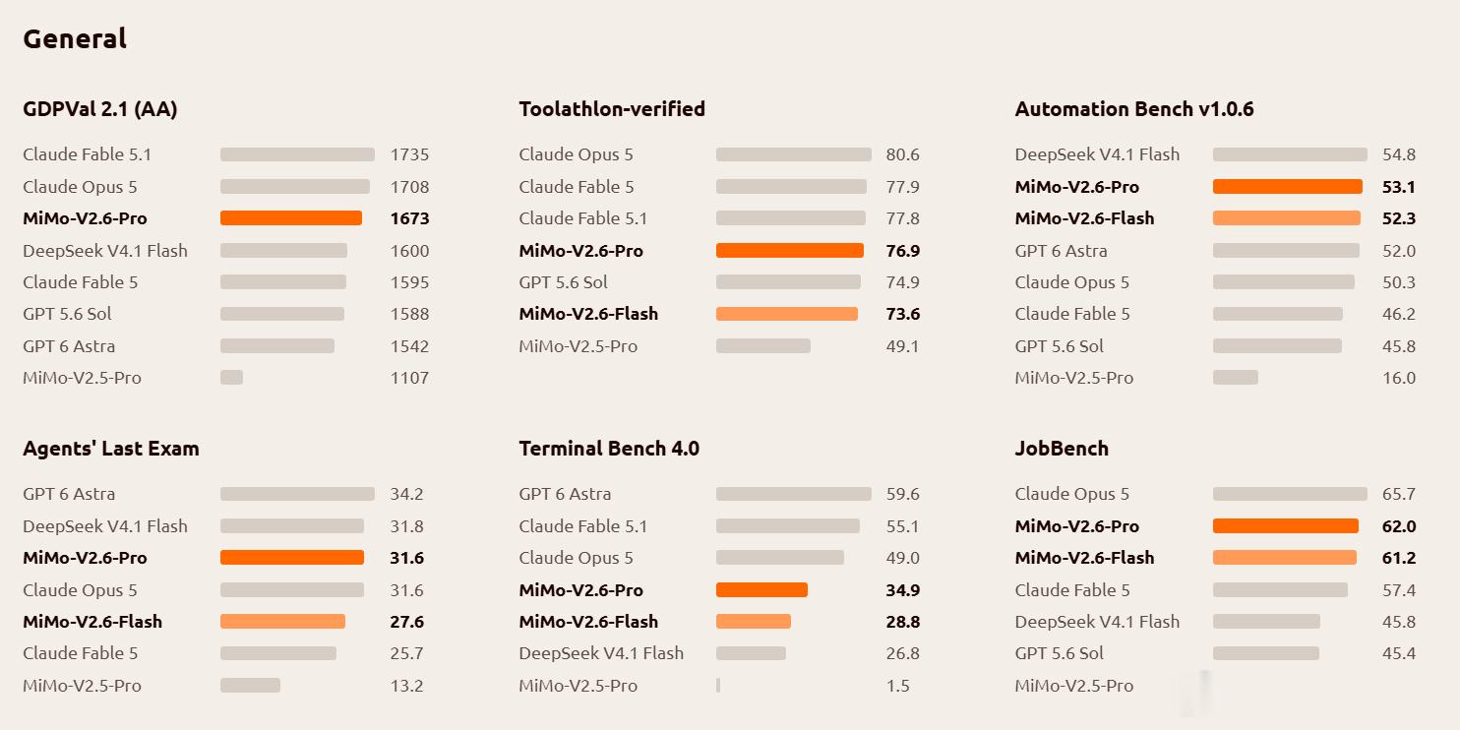Select the GDPVal 2.1 (AA) chart title

point(100,109)
